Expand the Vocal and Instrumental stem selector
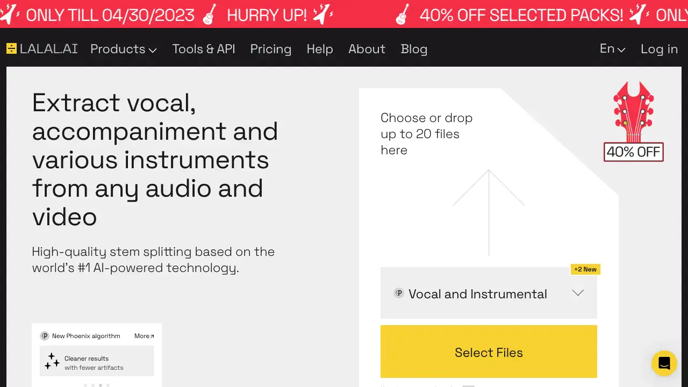 coord(578,293)
